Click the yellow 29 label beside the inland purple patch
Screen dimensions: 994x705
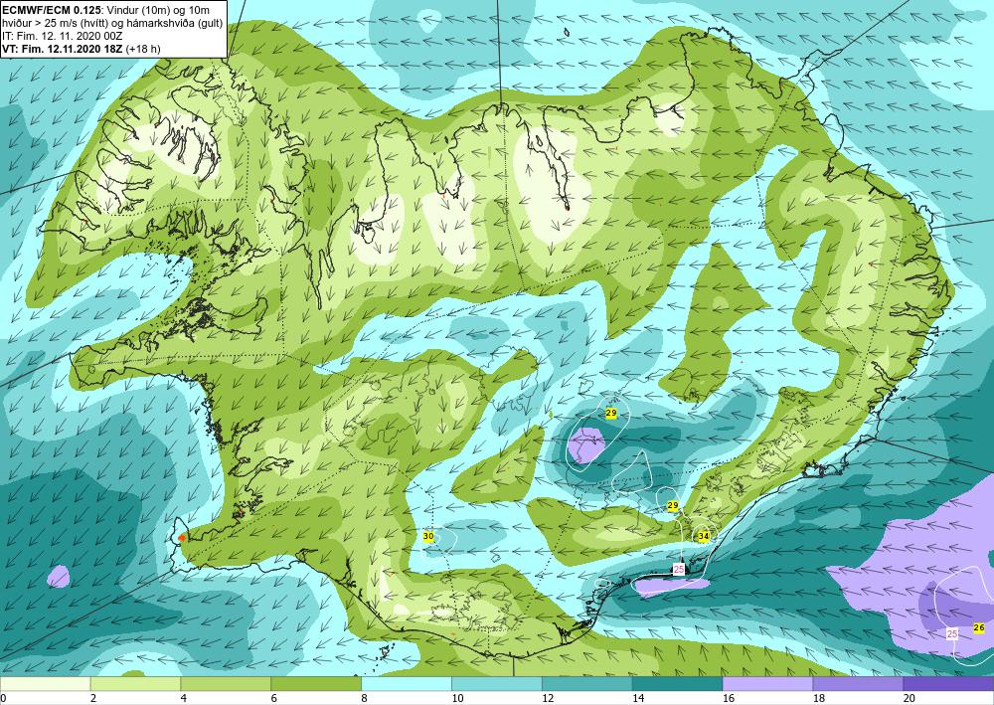611,413
